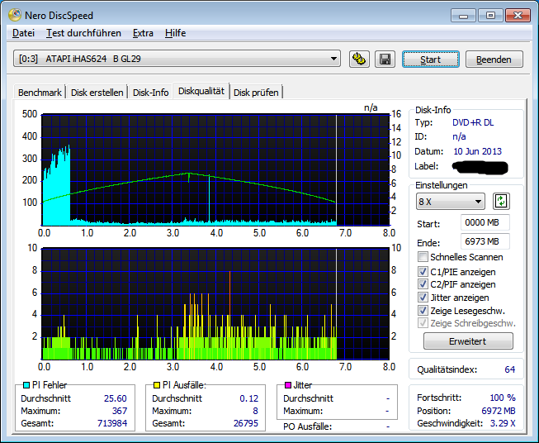Viewport: 539px width, 443px height.
Task: Click the yellow PI Ausfälle legend swatch
Action: point(157,385)
